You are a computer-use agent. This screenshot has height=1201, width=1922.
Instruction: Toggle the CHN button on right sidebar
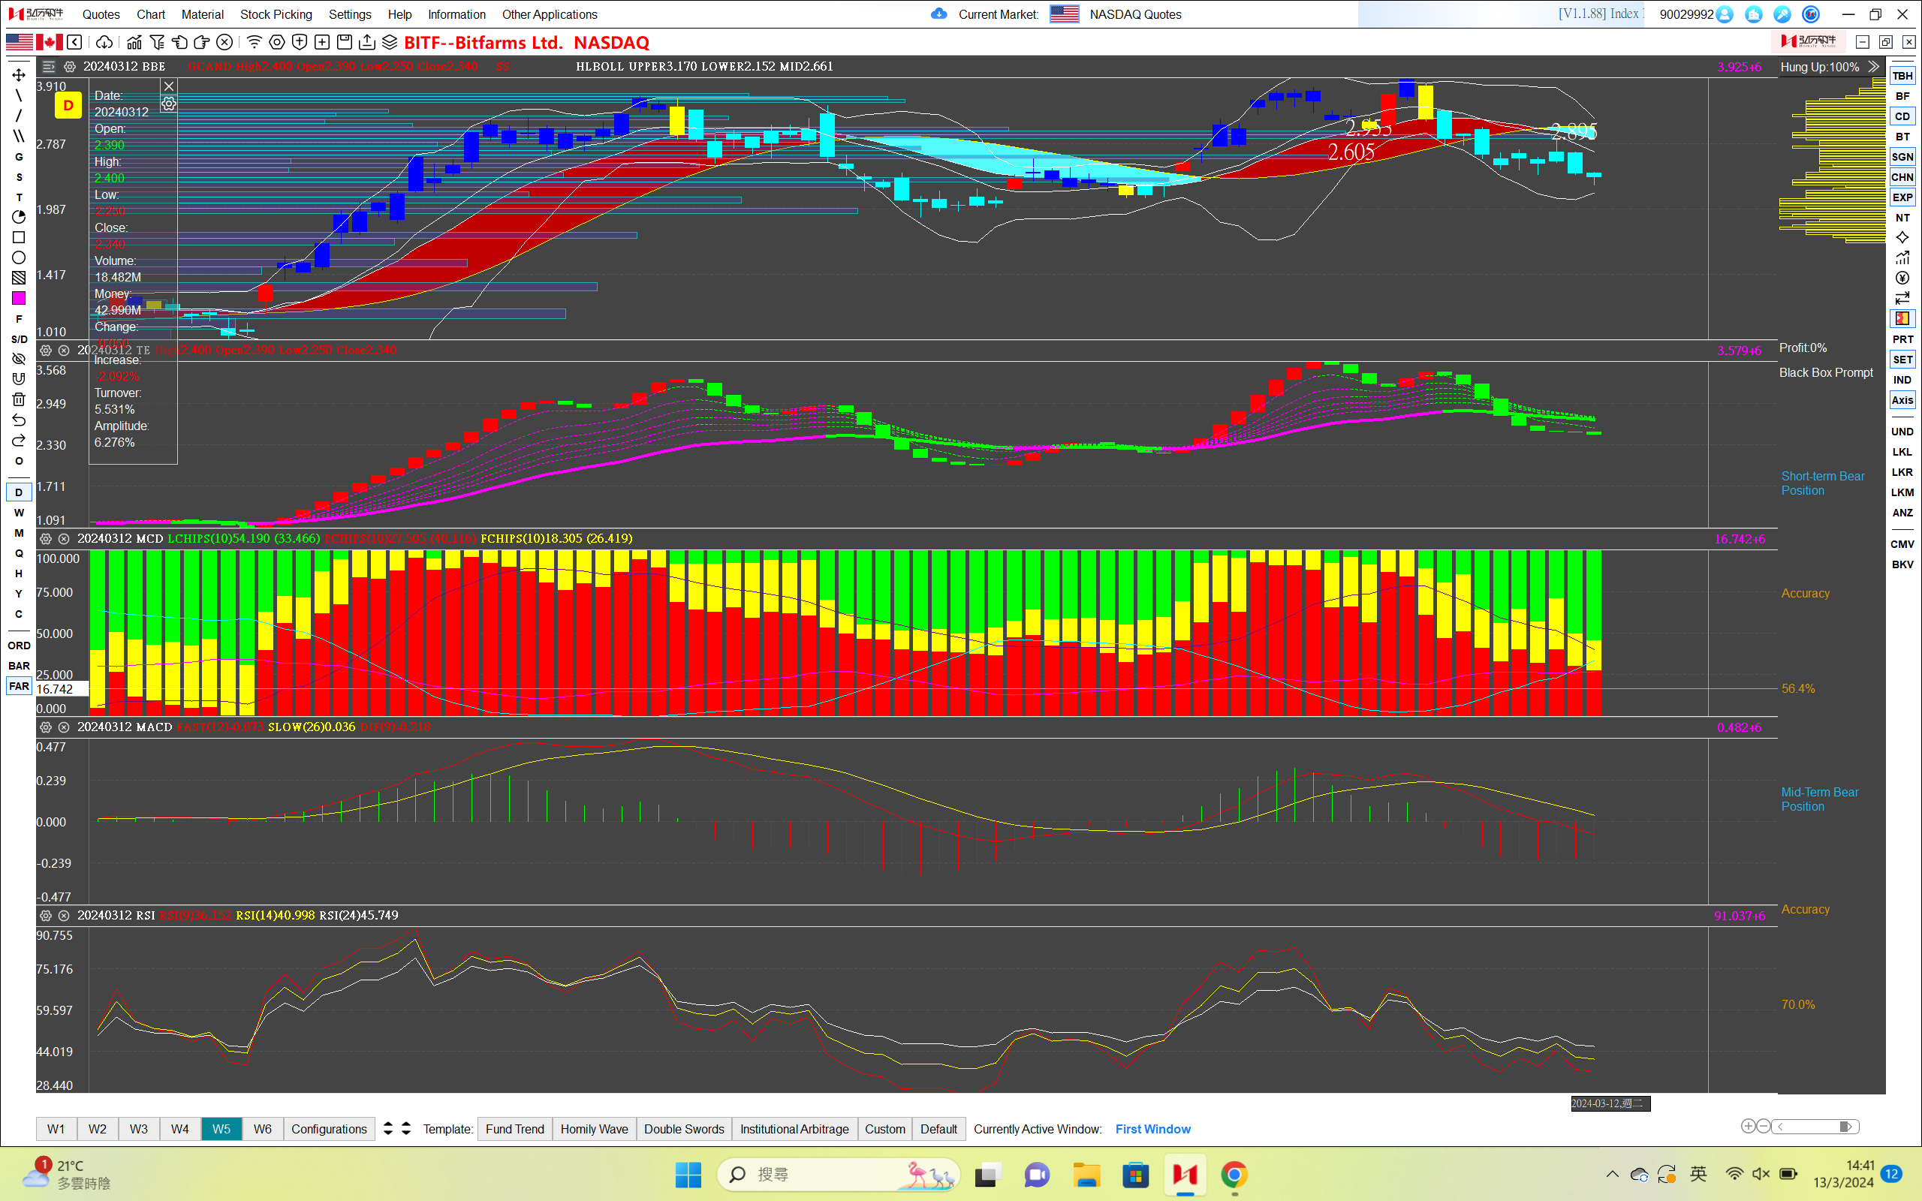[x=1902, y=177]
